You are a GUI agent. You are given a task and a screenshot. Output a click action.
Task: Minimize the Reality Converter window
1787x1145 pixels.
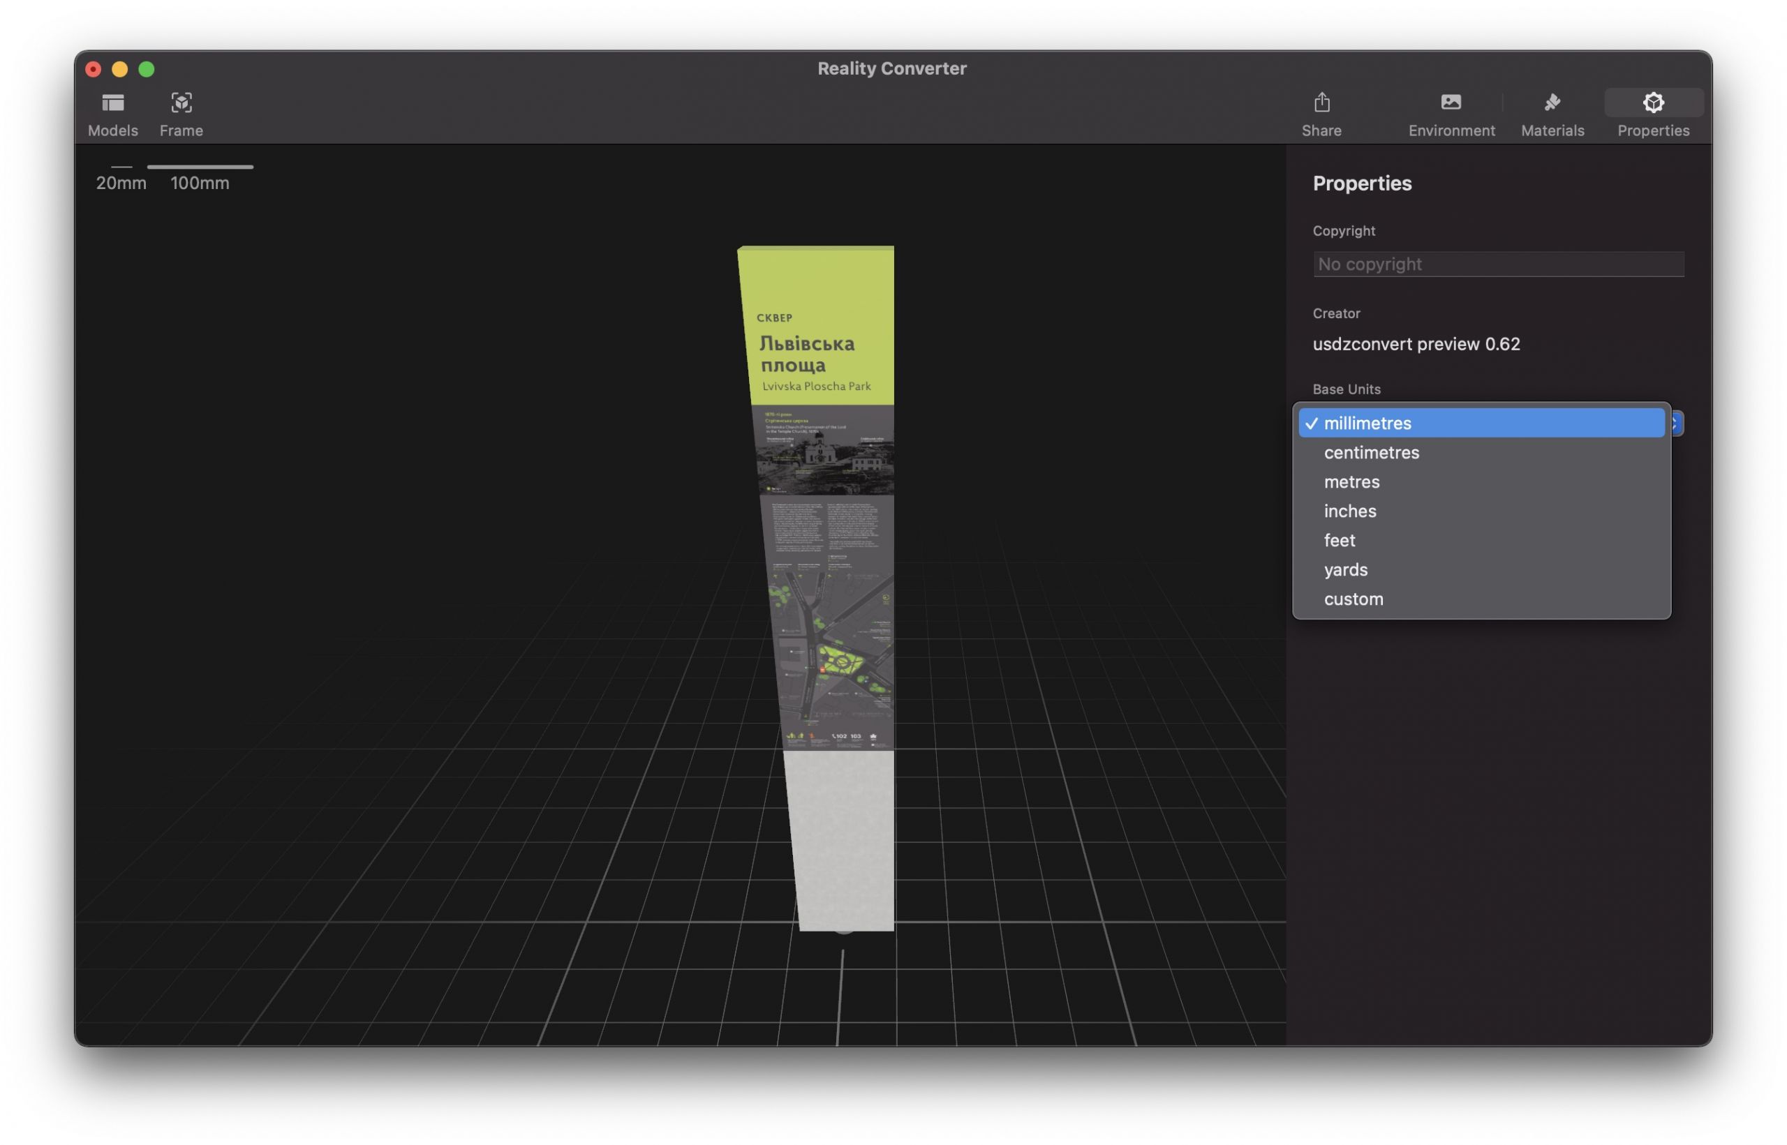point(120,69)
